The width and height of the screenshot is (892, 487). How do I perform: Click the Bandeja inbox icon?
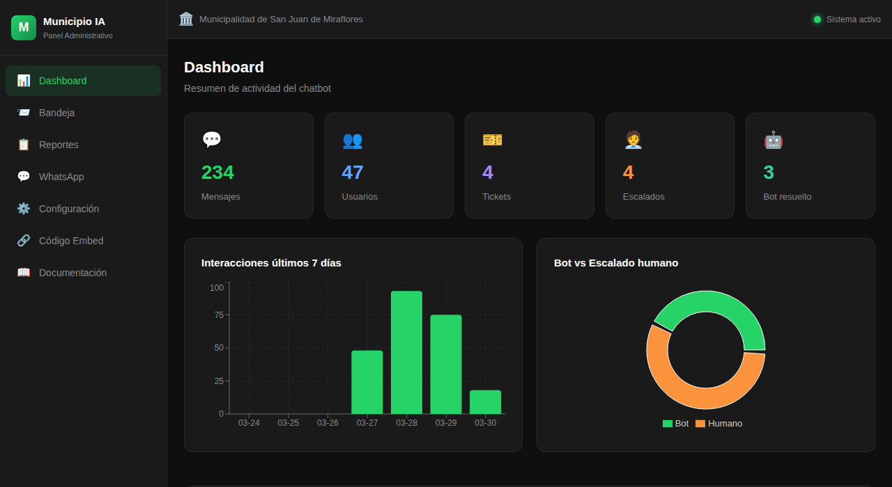coord(24,113)
